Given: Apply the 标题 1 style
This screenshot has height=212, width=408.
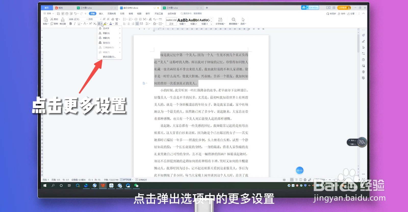Looking at the screenshot, I should (182, 21).
